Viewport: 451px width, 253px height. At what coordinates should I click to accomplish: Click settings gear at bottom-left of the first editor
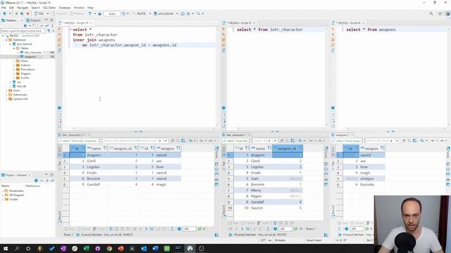(x=59, y=108)
